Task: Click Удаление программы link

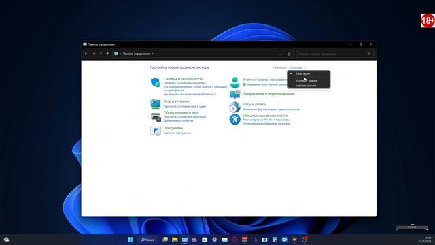Action: (x=177, y=133)
